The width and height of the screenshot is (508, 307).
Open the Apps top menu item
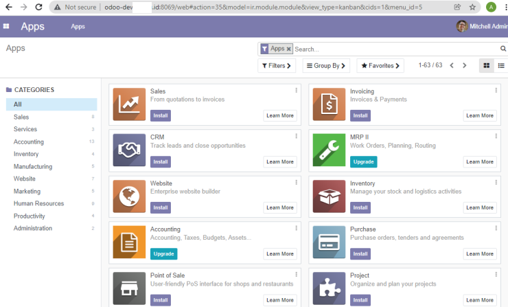(x=78, y=27)
